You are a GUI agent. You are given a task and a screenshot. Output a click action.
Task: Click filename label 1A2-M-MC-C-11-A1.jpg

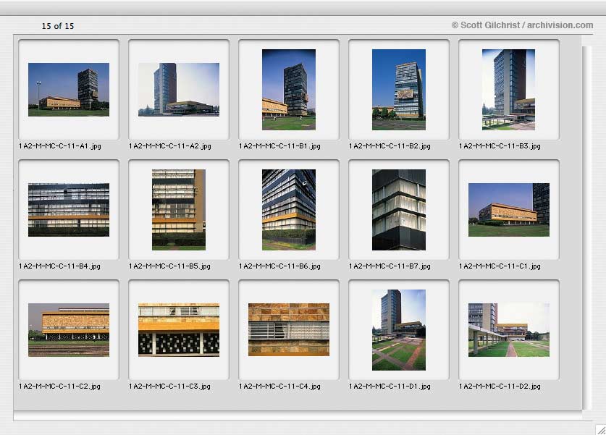point(60,146)
